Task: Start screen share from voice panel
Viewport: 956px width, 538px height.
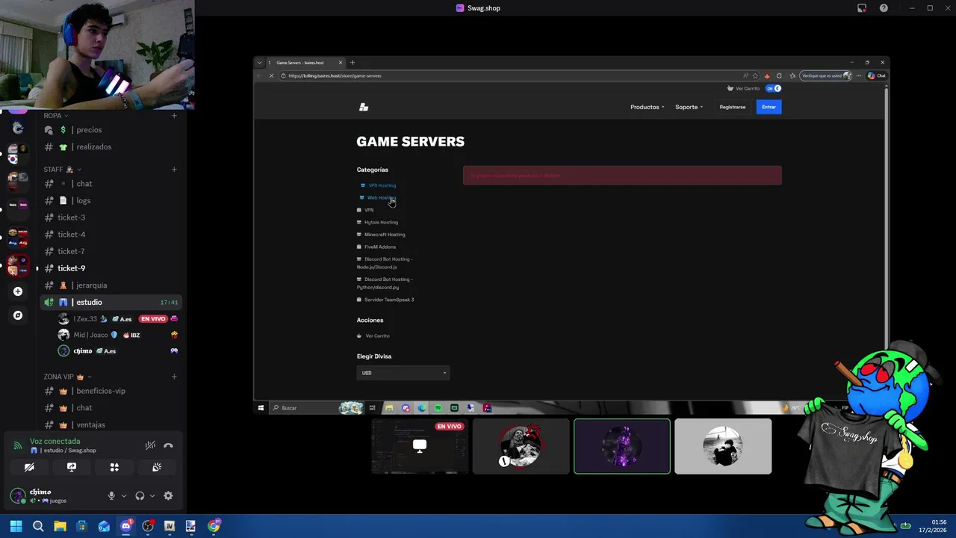Action: pyautogui.click(x=72, y=467)
